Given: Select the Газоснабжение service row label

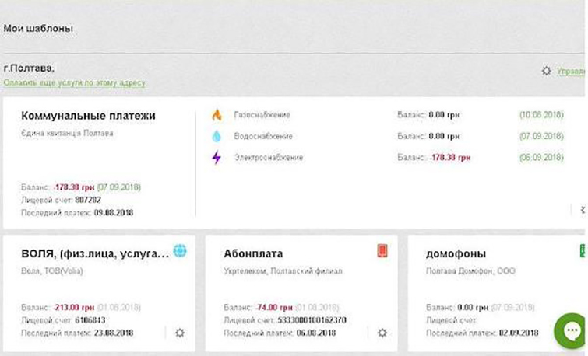Looking at the screenshot, I should (x=262, y=115).
